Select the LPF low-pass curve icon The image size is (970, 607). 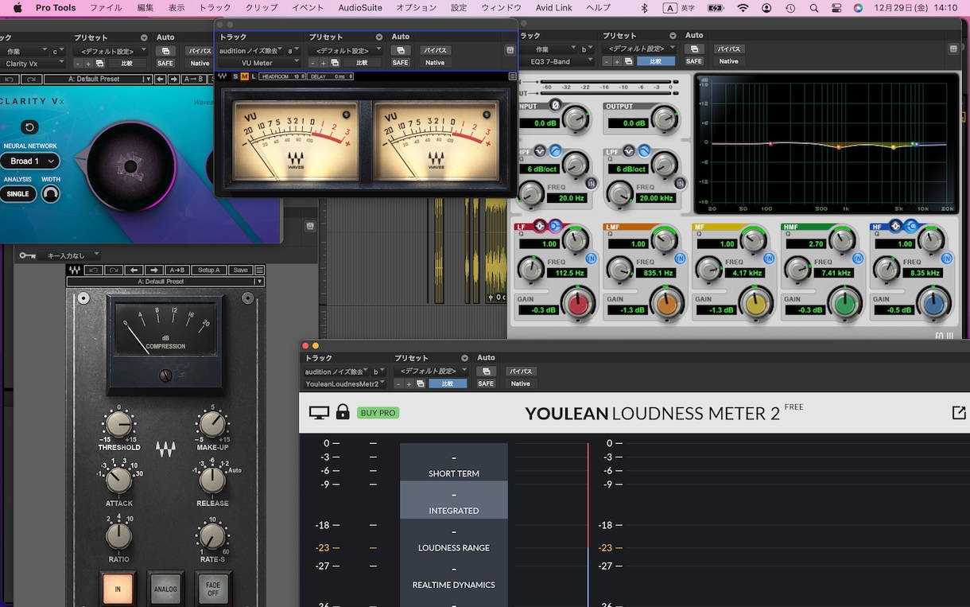coord(644,150)
